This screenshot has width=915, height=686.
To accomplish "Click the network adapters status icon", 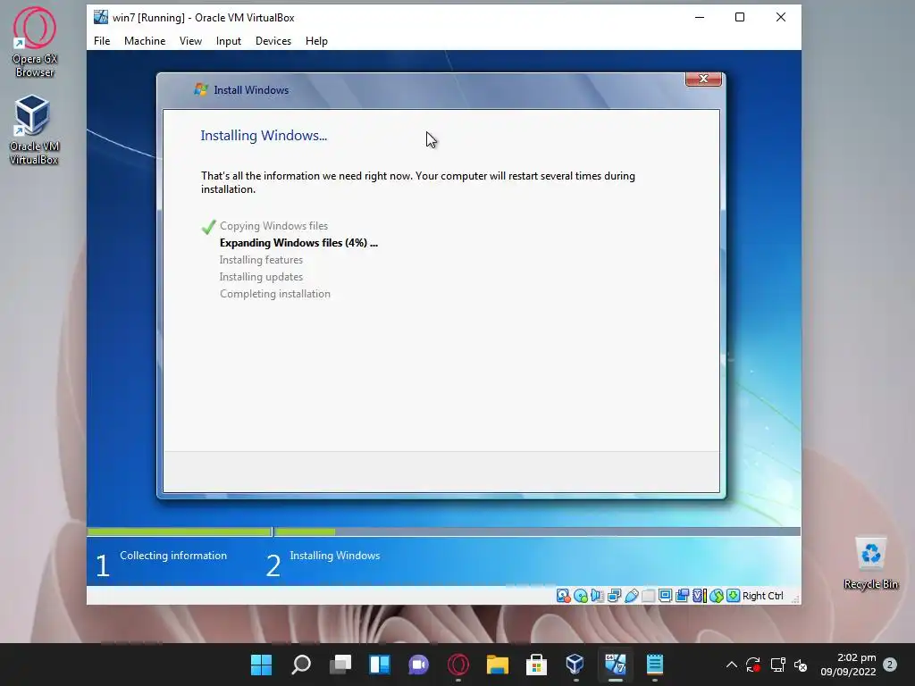I will [615, 596].
